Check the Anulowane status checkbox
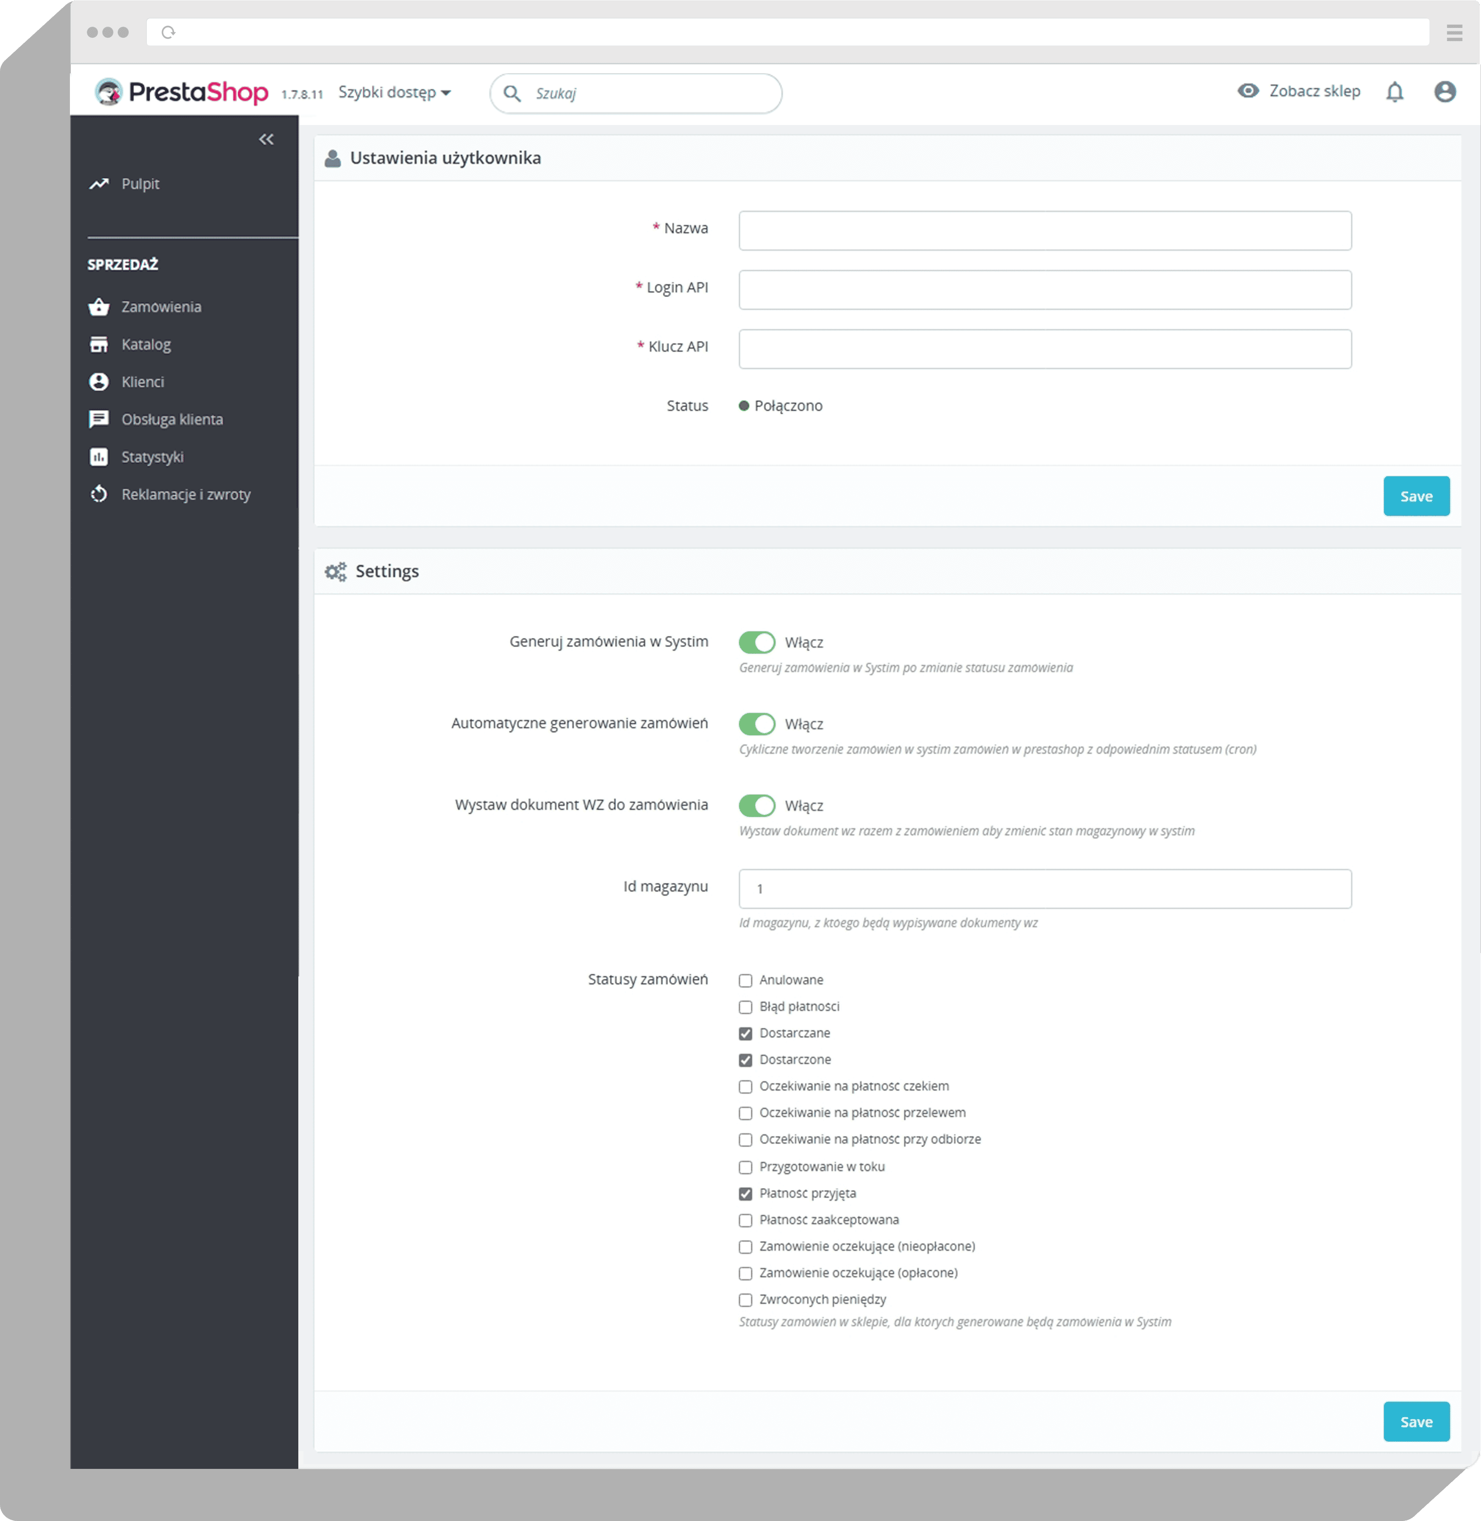This screenshot has height=1521, width=1481. [745, 980]
